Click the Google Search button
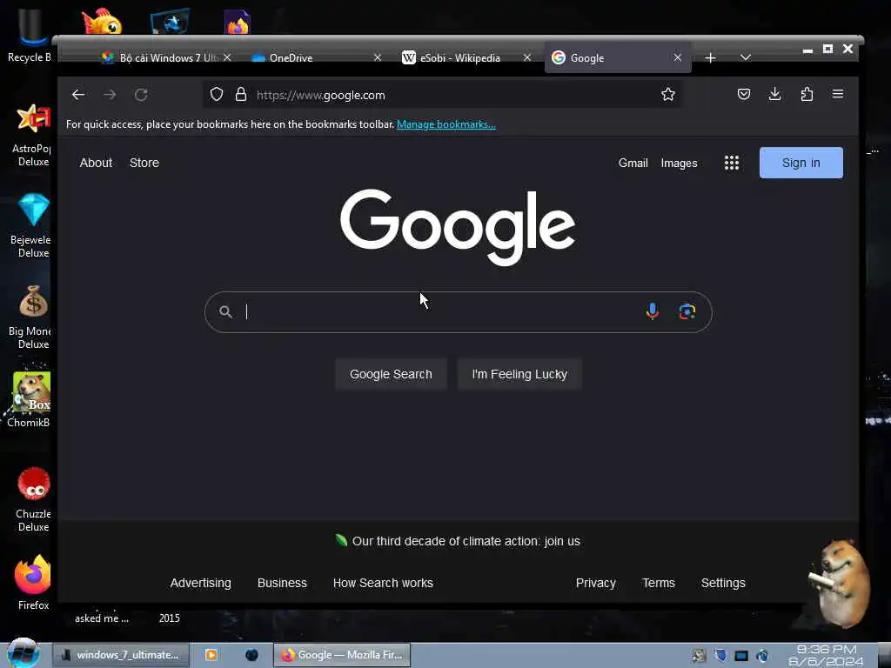891x668 pixels. [x=391, y=374]
